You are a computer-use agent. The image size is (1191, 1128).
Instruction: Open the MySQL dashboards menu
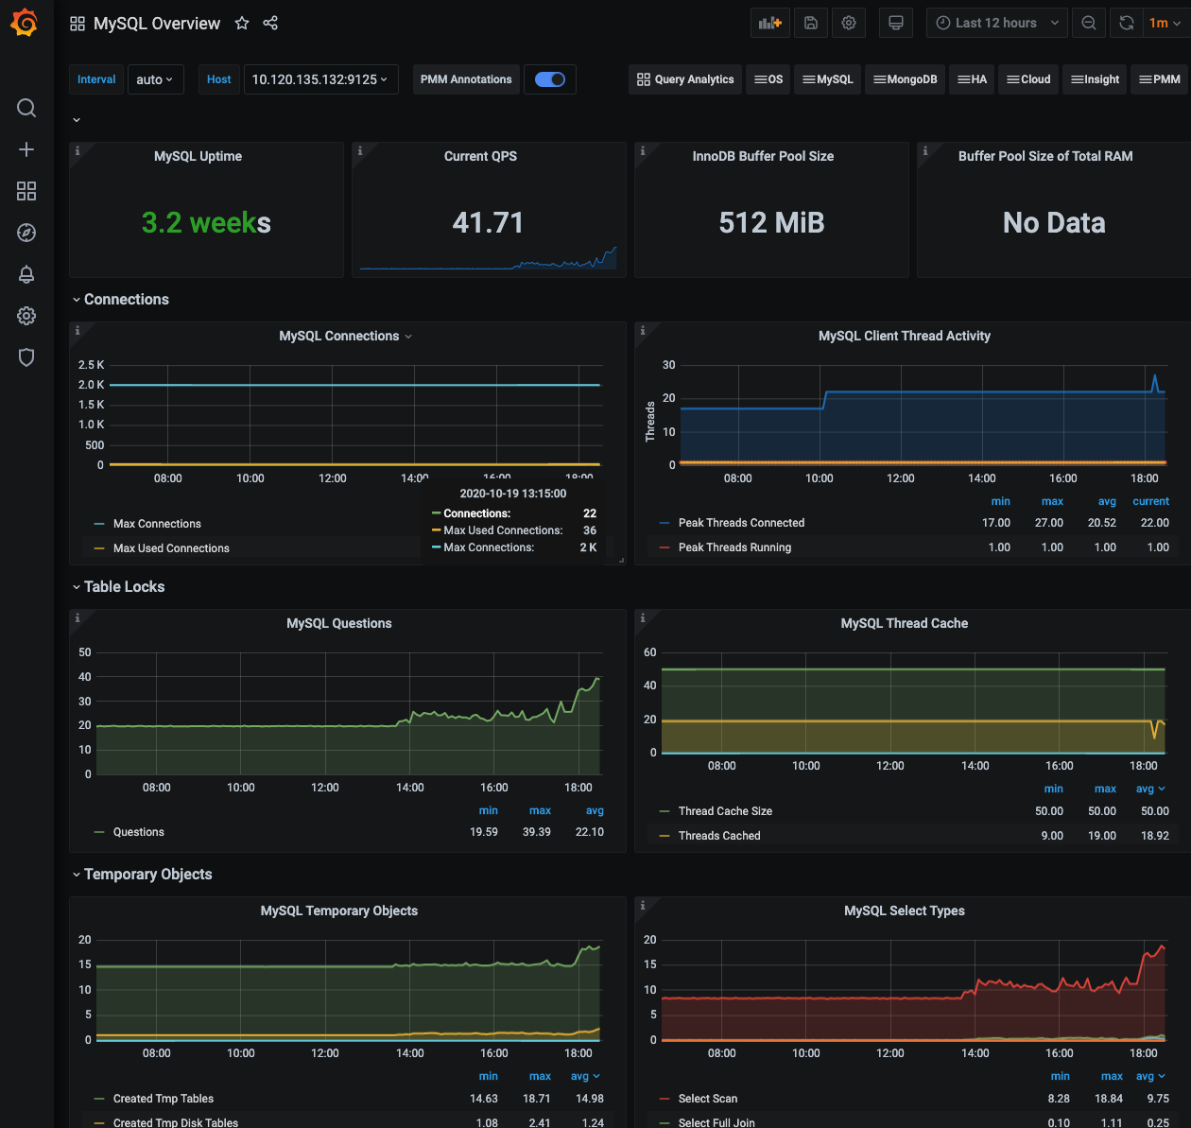(827, 79)
